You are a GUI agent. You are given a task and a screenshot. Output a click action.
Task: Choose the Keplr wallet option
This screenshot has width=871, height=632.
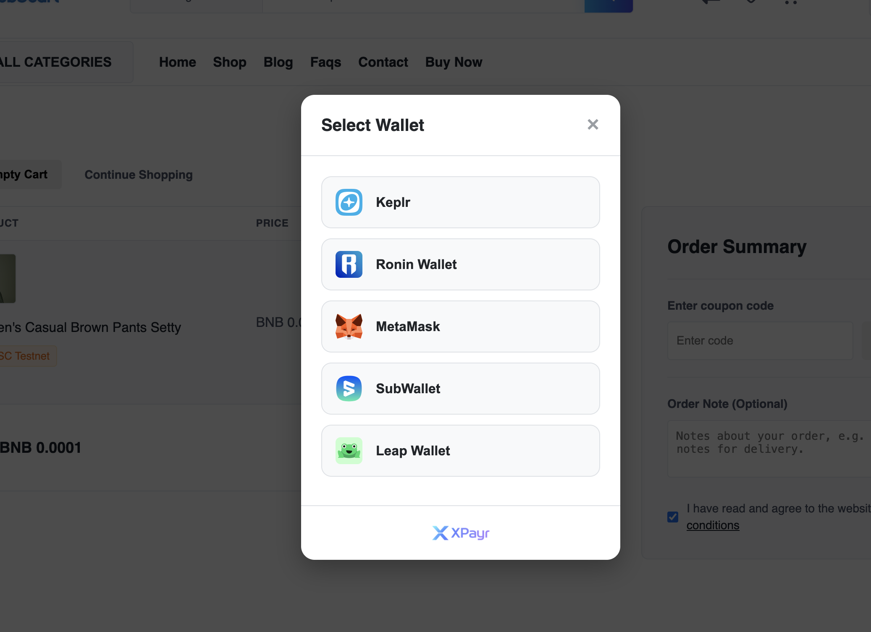click(x=460, y=202)
